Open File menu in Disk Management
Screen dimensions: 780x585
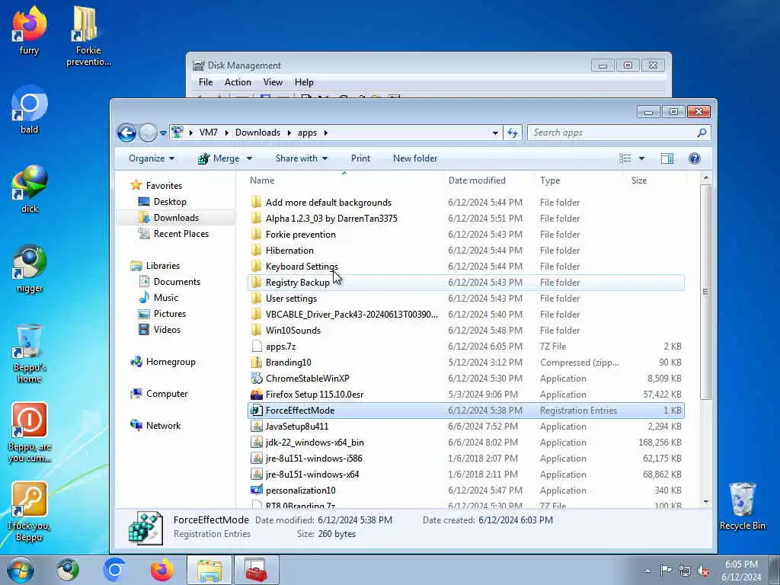click(x=206, y=82)
